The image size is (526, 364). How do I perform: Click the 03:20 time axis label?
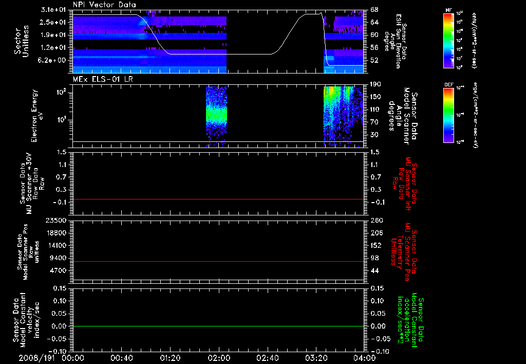[x=316, y=358]
